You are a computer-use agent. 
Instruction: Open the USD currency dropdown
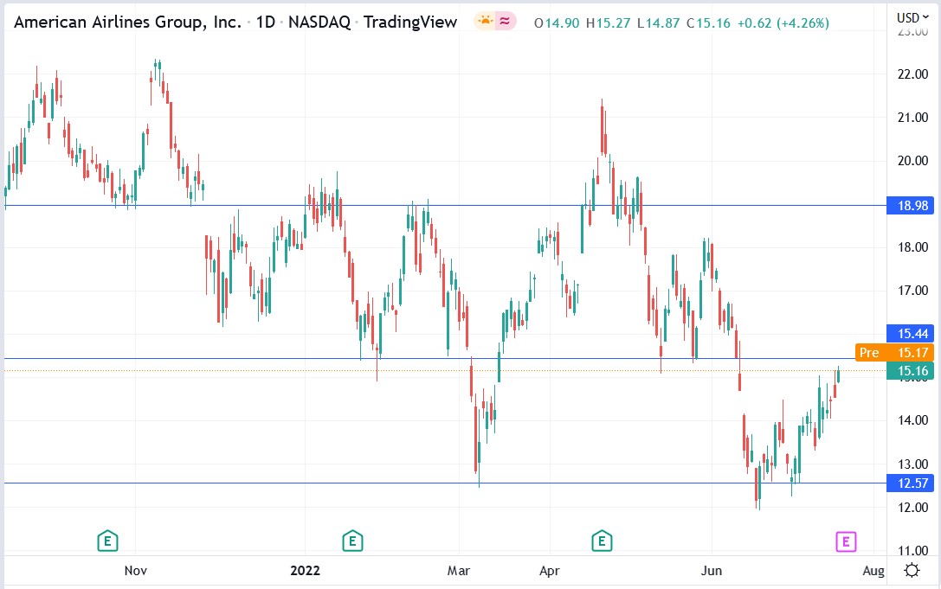click(912, 17)
